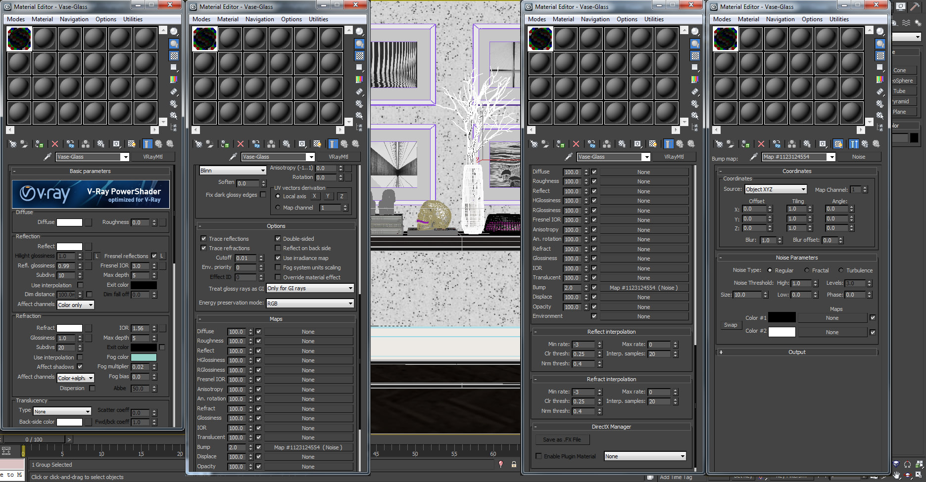Click eyedropper next to Bump map name field
Image resolution: width=926 pixels, height=482 pixels.
(x=754, y=157)
